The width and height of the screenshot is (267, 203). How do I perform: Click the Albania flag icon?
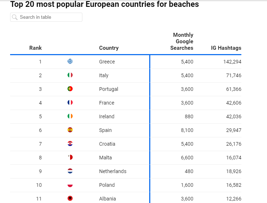tap(70, 199)
